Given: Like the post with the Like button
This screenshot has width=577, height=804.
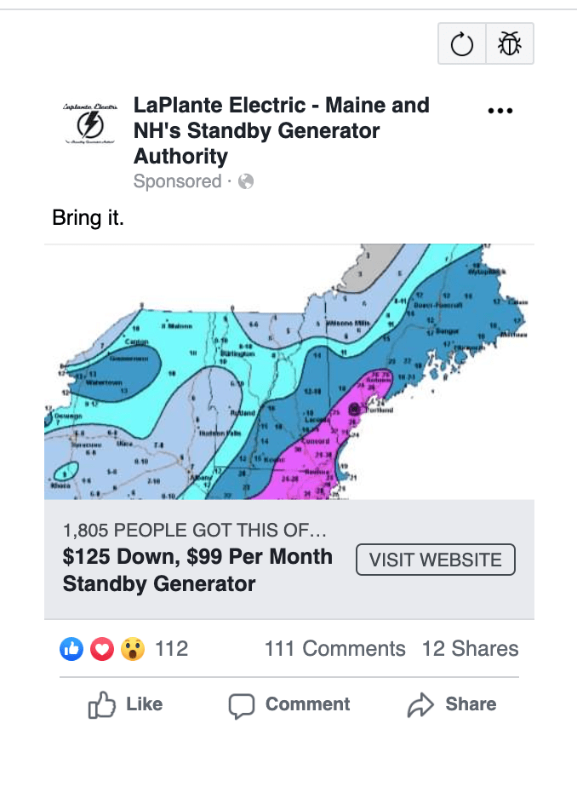Looking at the screenshot, I should pos(126,704).
